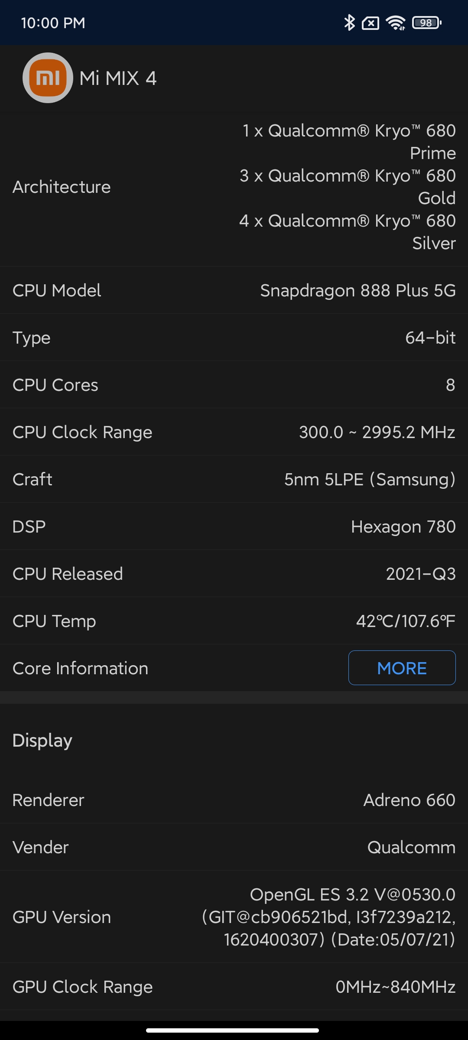Tap the battery level indicator

(427, 23)
